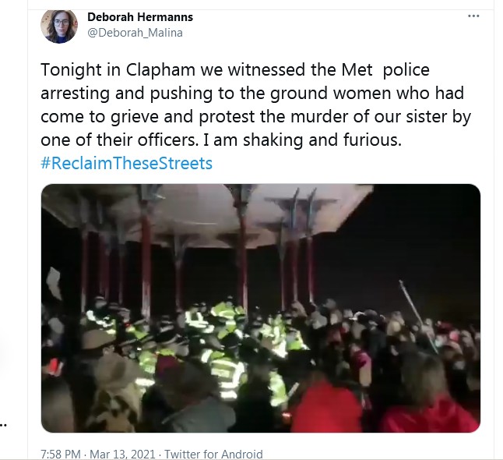Viewport: 503px width, 460px height.
Task: Click the phrase shaking and furious
Action: [322, 140]
